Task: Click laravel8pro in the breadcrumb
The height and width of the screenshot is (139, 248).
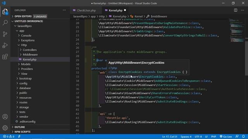Action: (x=80, y=16)
